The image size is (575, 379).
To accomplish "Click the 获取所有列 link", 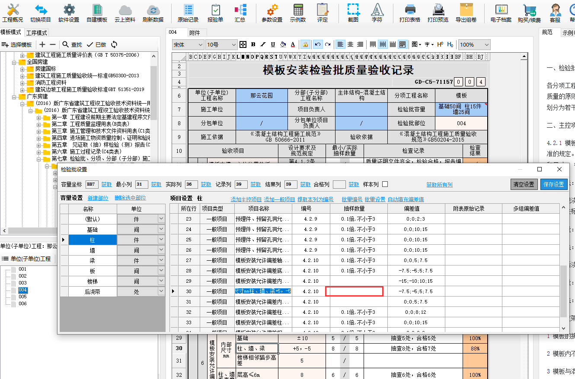I will pyautogui.click(x=439, y=185).
